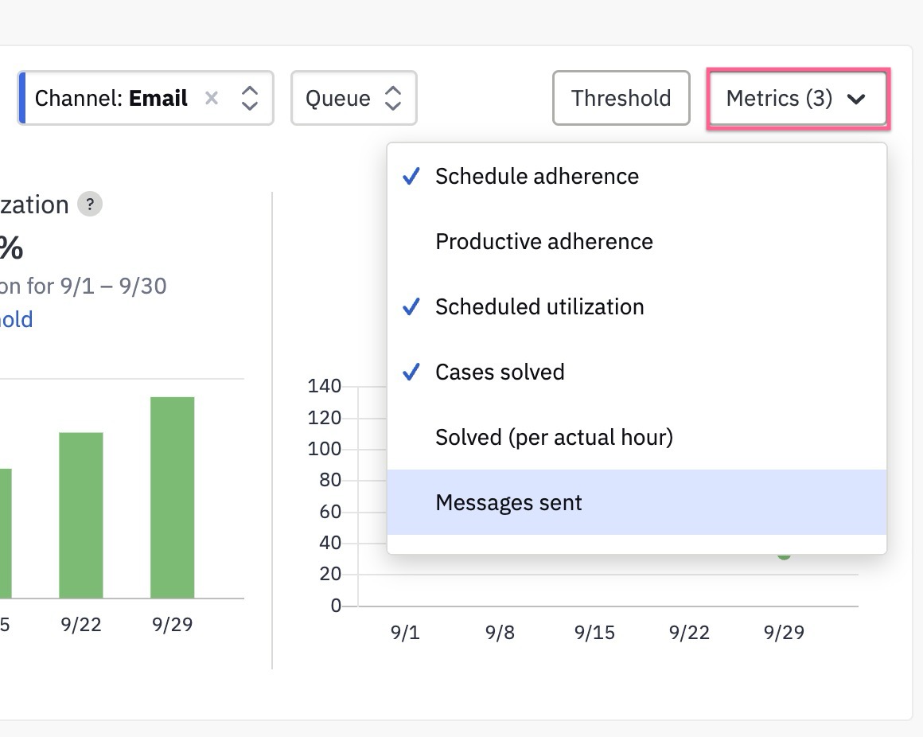
Task: Click the green data point near 9/29
Action: [784, 555]
